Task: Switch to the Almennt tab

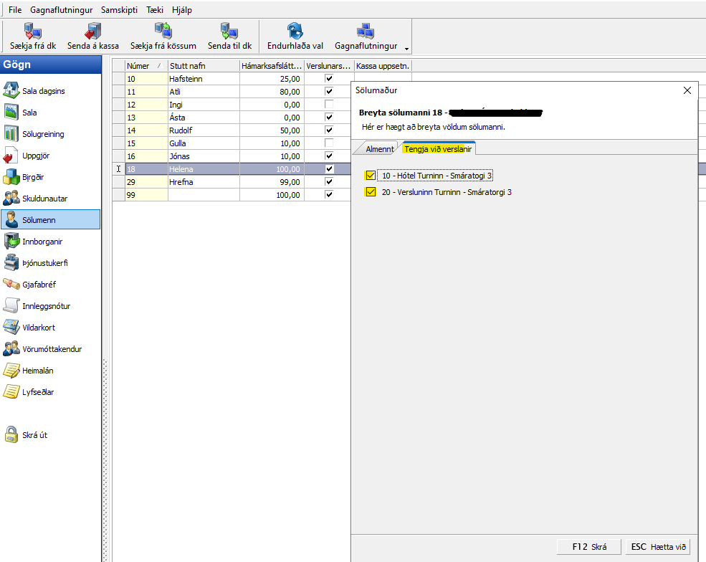Action: pos(379,149)
